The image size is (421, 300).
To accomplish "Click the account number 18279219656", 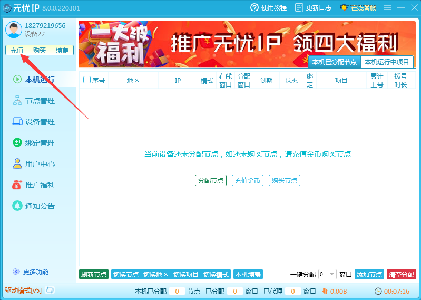I will point(45,25).
